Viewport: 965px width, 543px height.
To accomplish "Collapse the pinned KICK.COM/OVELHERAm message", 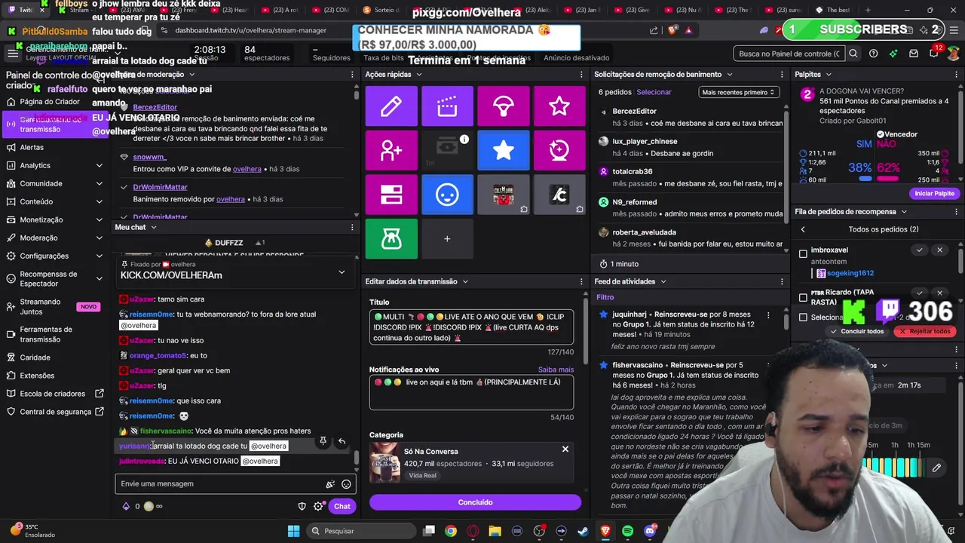I will point(342,272).
